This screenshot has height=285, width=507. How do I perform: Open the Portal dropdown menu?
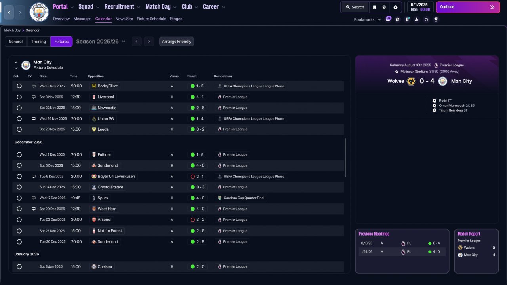click(x=63, y=7)
